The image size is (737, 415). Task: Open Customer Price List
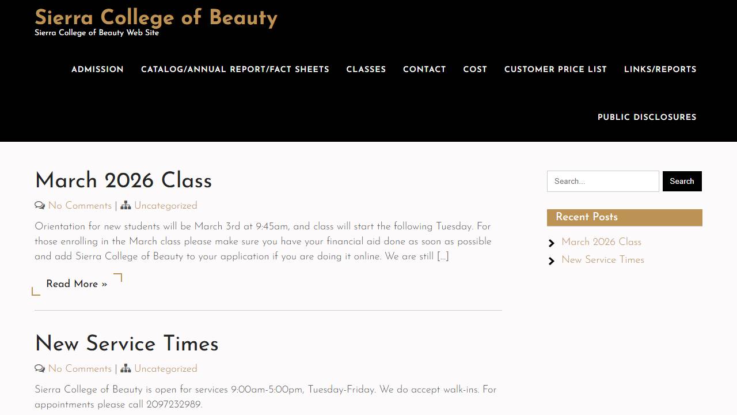556,70
